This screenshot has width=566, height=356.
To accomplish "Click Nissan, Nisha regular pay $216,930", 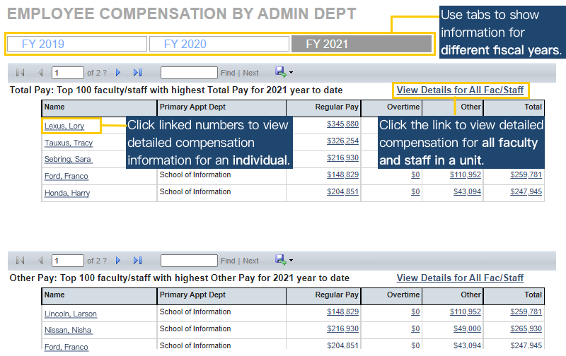I will click(342, 328).
